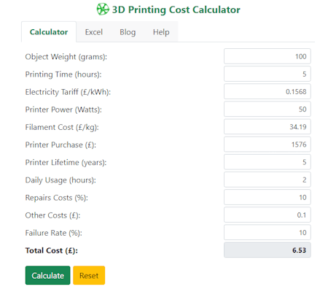Open the Excel tab
This screenshot has width=328, height=300.
pos(94,32)
